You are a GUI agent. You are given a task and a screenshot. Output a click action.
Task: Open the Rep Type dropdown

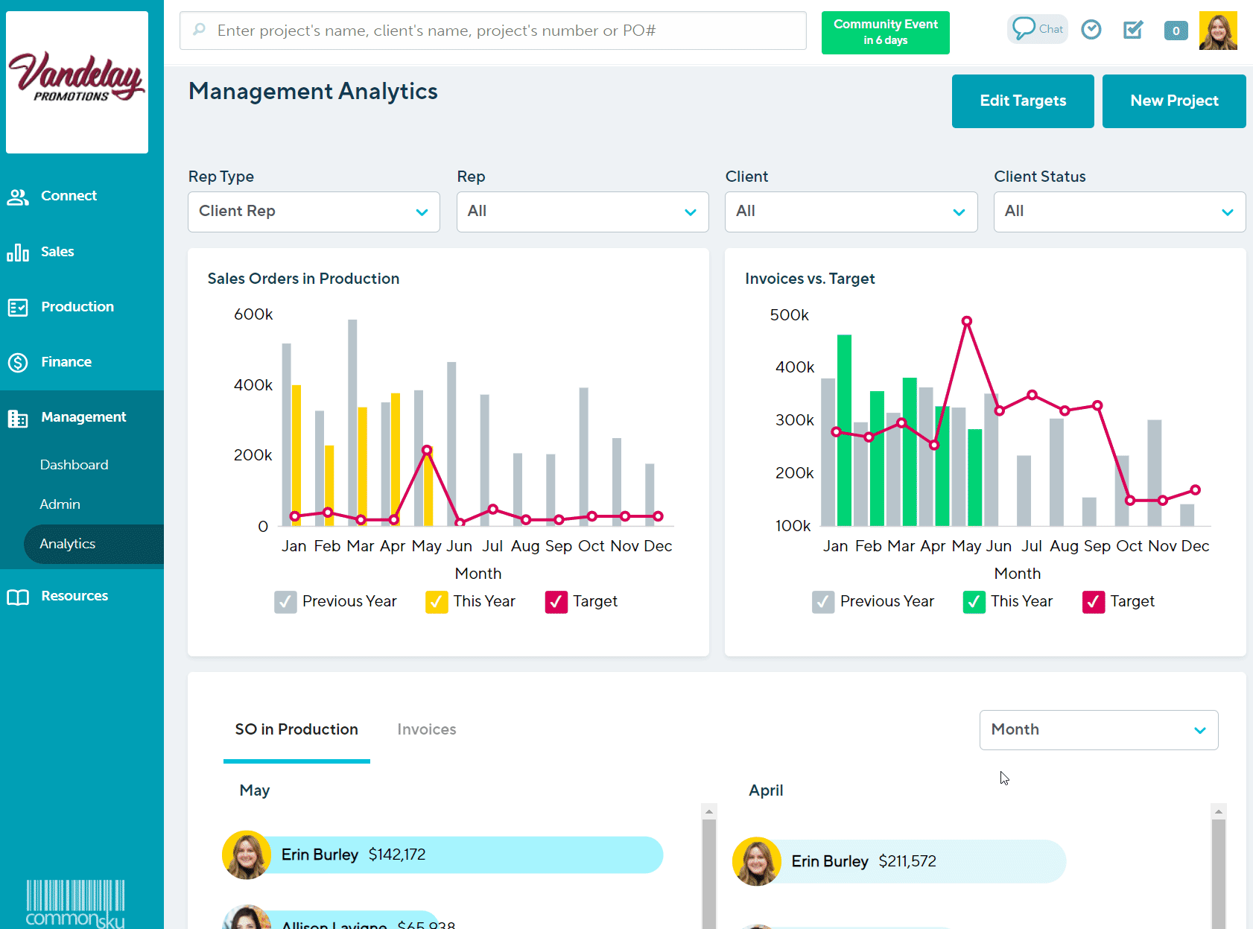pyautogui.click(x=313, y=212)
